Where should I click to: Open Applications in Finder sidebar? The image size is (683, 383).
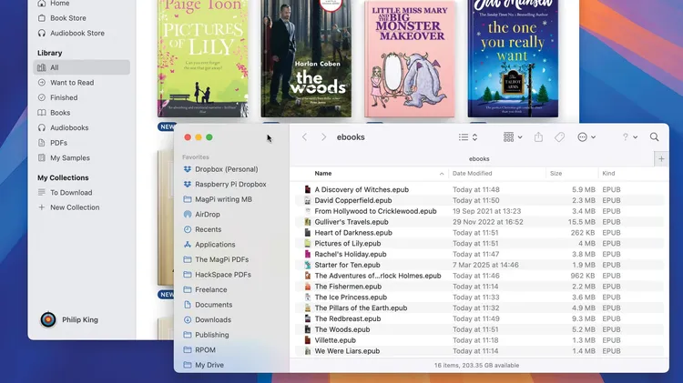coord(209,245)
